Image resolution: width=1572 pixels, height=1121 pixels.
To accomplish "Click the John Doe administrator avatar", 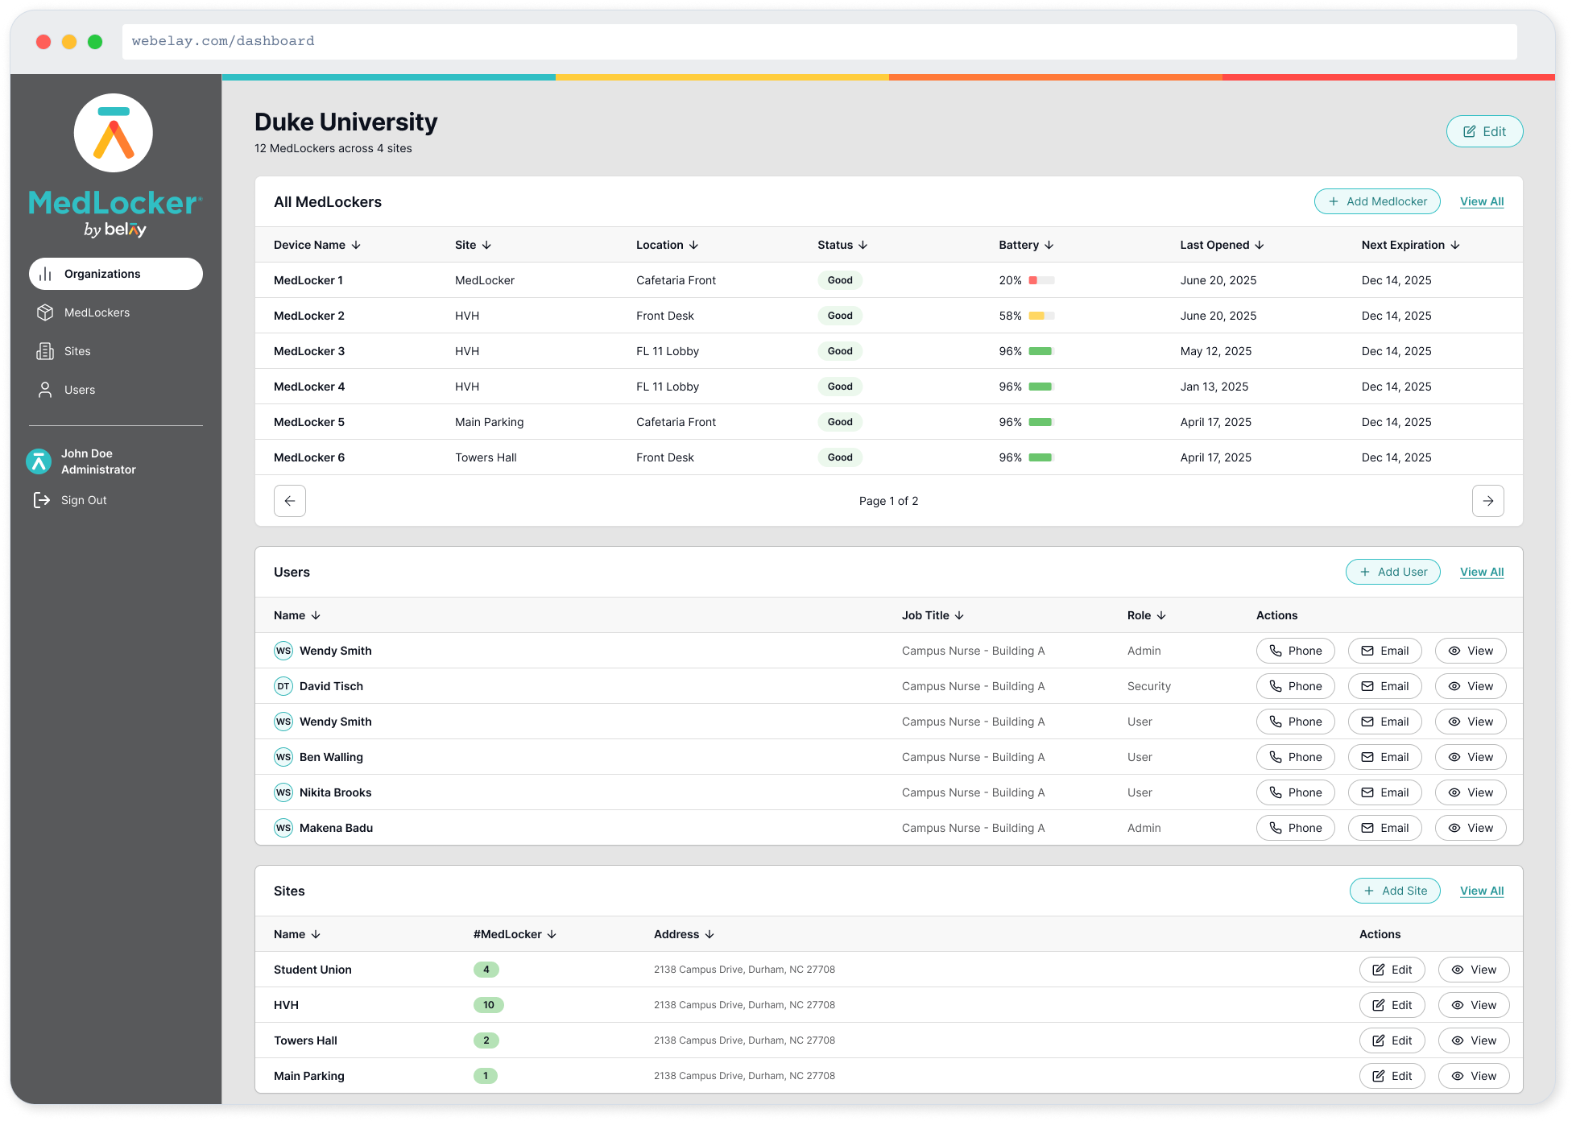I will tap(38, 461).
